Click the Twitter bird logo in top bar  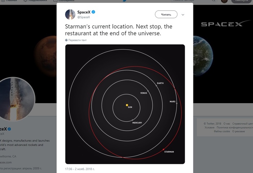pyautogui.click(x=125, y=1)
